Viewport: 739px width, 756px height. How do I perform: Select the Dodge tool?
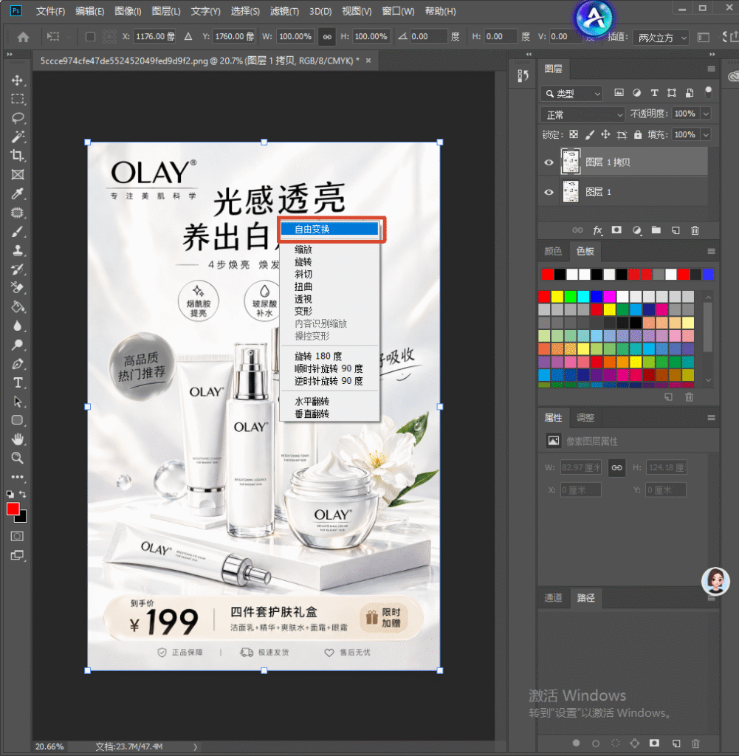[18, 345]
